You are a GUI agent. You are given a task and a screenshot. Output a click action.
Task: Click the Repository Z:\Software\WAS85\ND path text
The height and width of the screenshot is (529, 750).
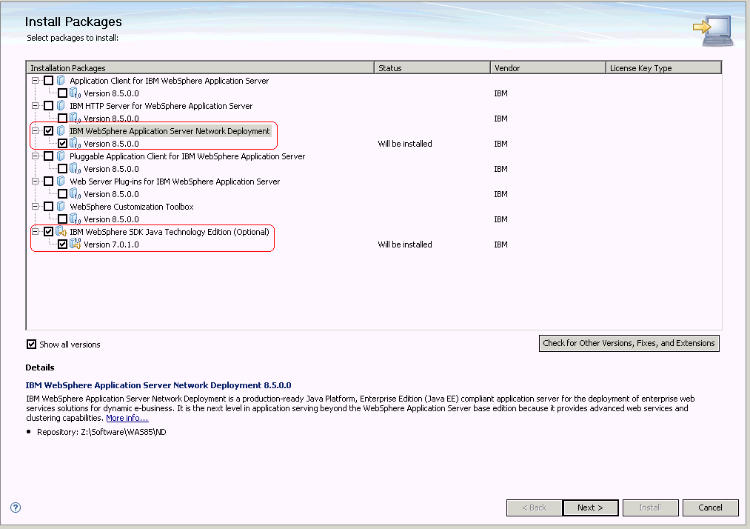coord(101,432)
